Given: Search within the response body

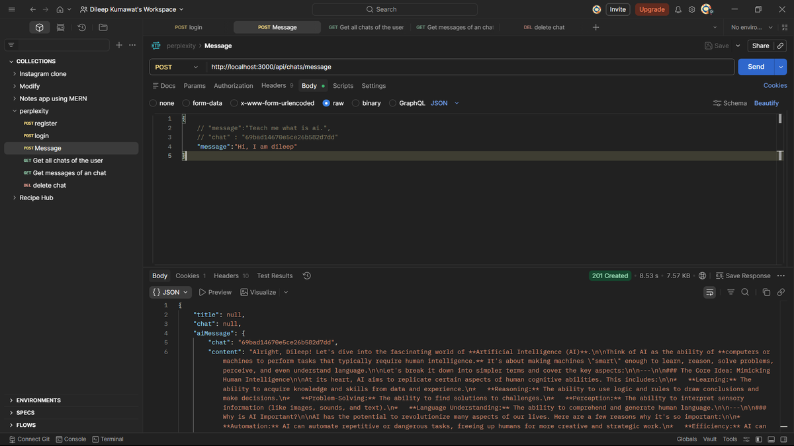Looking at the screenshot, I should (745, 292).
